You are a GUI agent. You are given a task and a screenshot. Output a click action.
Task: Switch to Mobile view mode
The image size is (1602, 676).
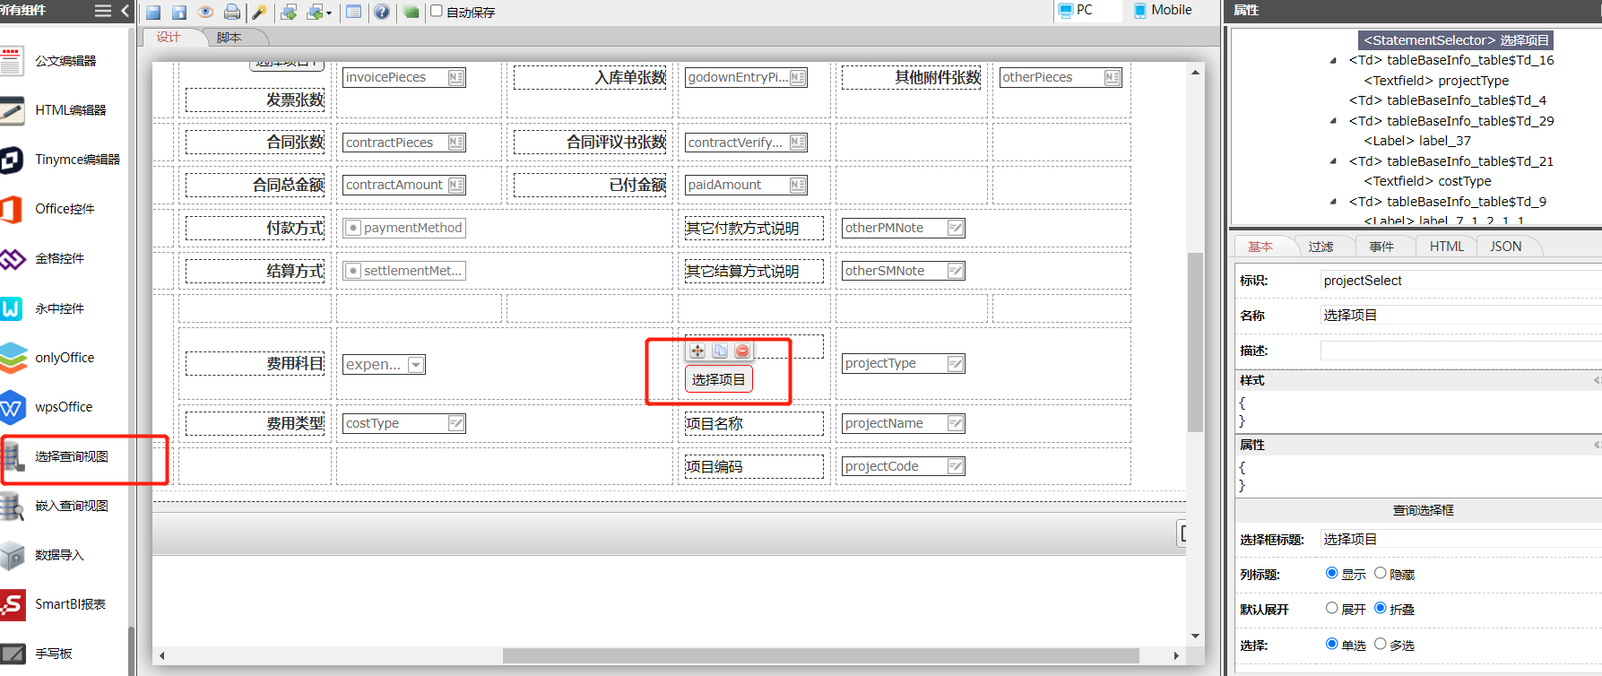pos(1164,10)
